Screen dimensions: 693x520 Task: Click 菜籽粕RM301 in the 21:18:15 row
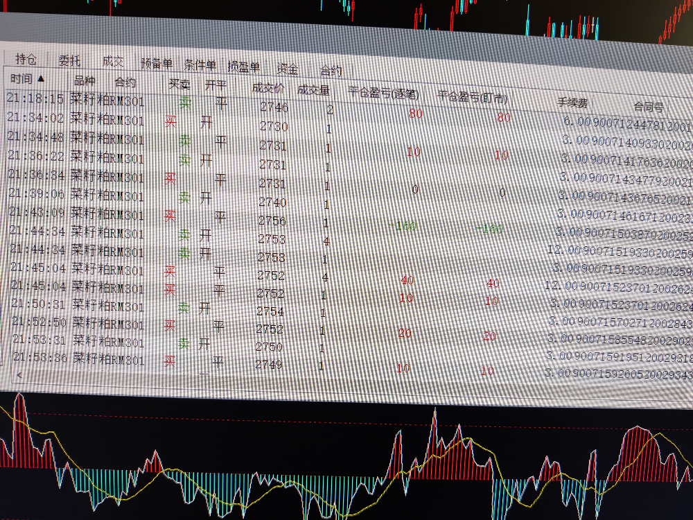[107, 101]
